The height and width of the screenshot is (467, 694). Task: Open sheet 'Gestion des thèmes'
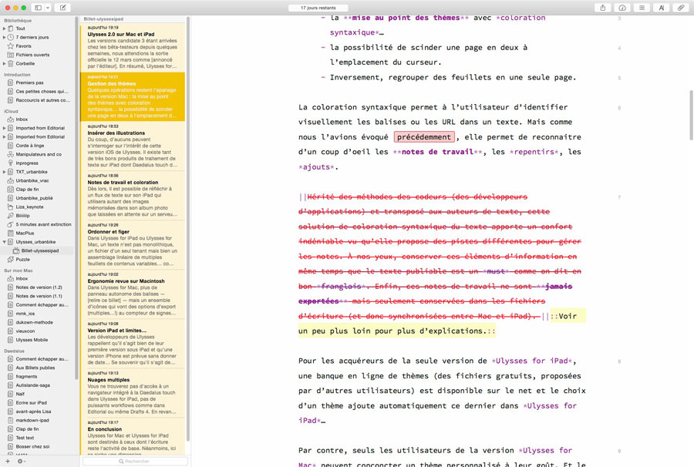tap(133, 97)
